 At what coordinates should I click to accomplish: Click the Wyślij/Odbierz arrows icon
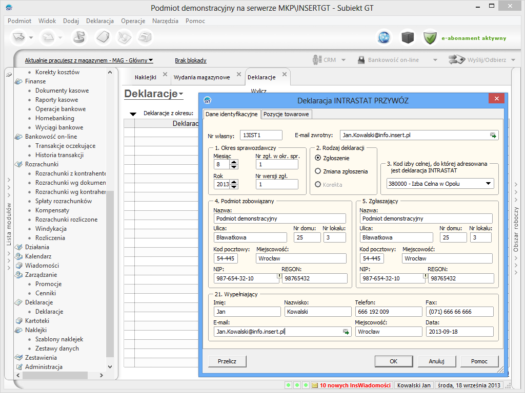coord(456,60)
